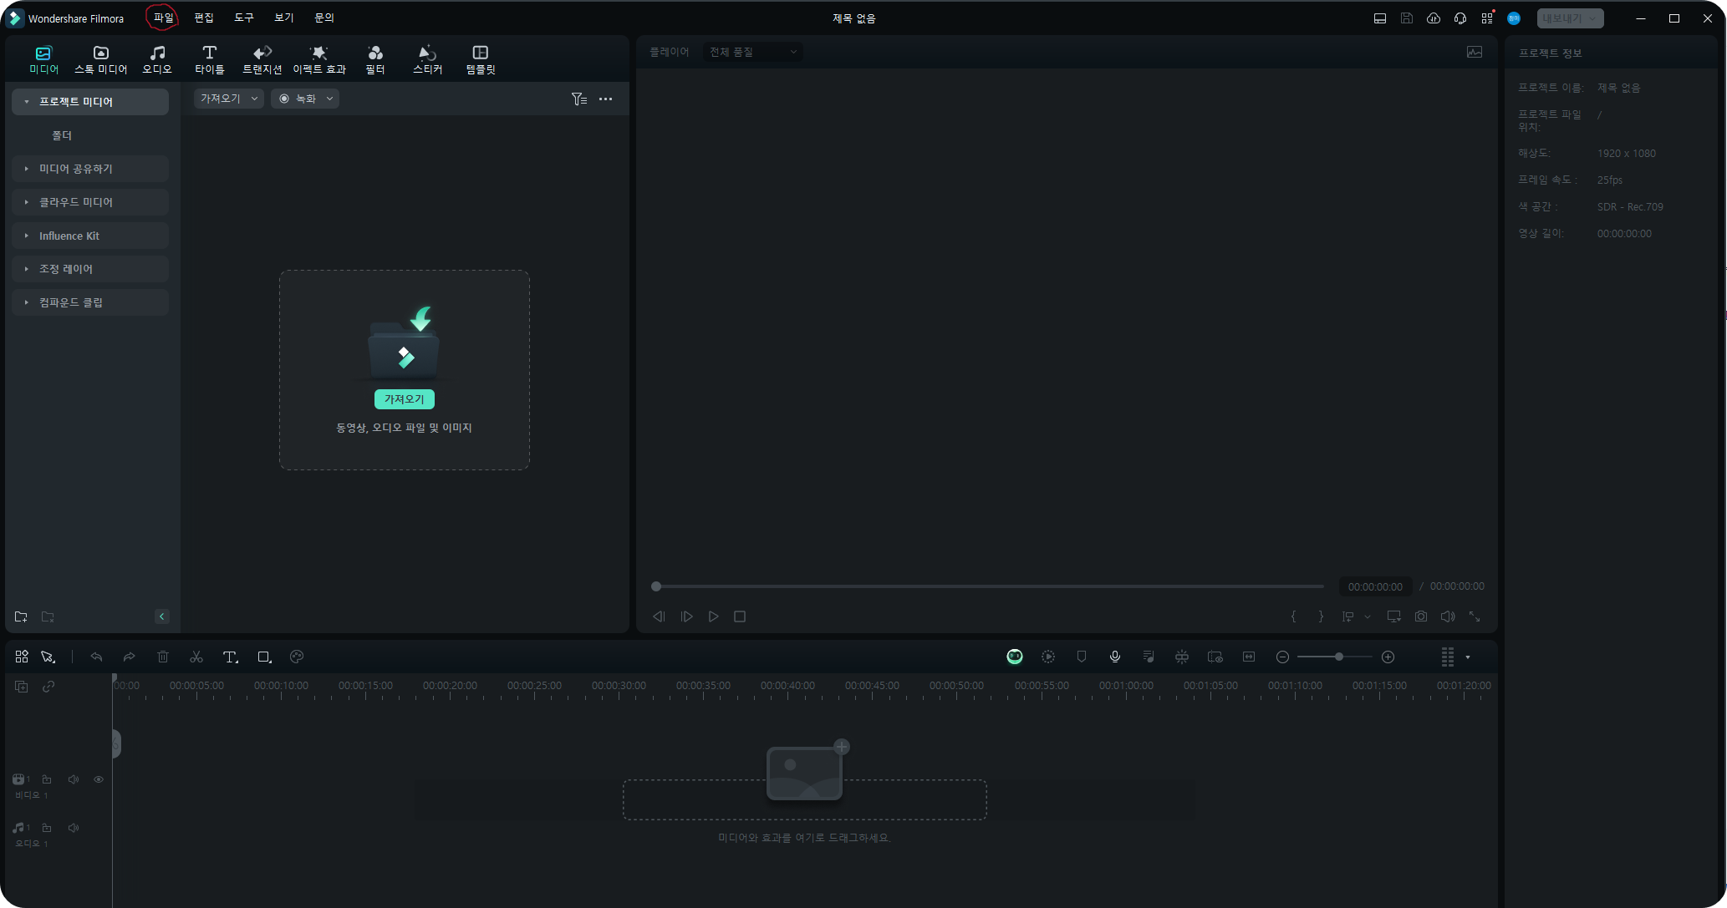Open the color palette tool in timeline toolbar
Viewport: 1727px width, 908px height.
click(x=296, y=657)
